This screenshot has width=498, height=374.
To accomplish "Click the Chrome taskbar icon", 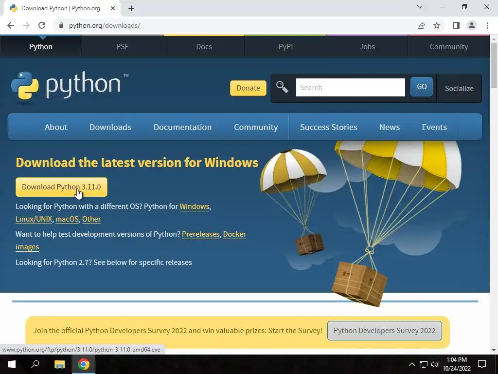I will point(84,364).
